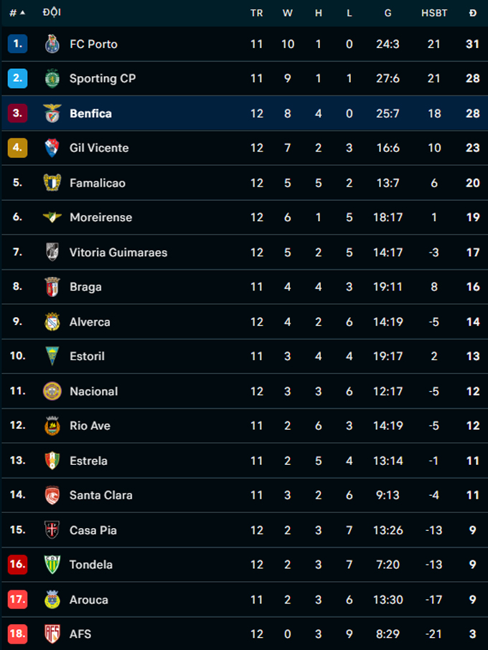The height and width of the screenshot is (650, 488).
Task: Click the TR matches played header
Action: click(x=256, y=13)
